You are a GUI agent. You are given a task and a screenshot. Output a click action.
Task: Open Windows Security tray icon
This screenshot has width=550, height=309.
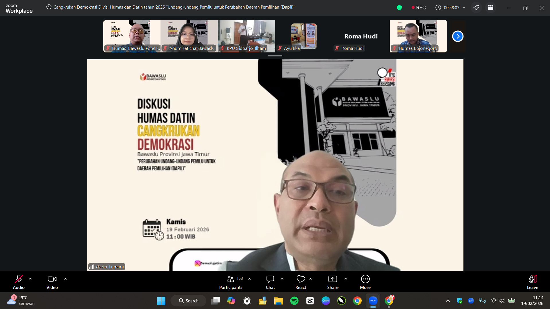pyautogui.click(x=459, y=301)
